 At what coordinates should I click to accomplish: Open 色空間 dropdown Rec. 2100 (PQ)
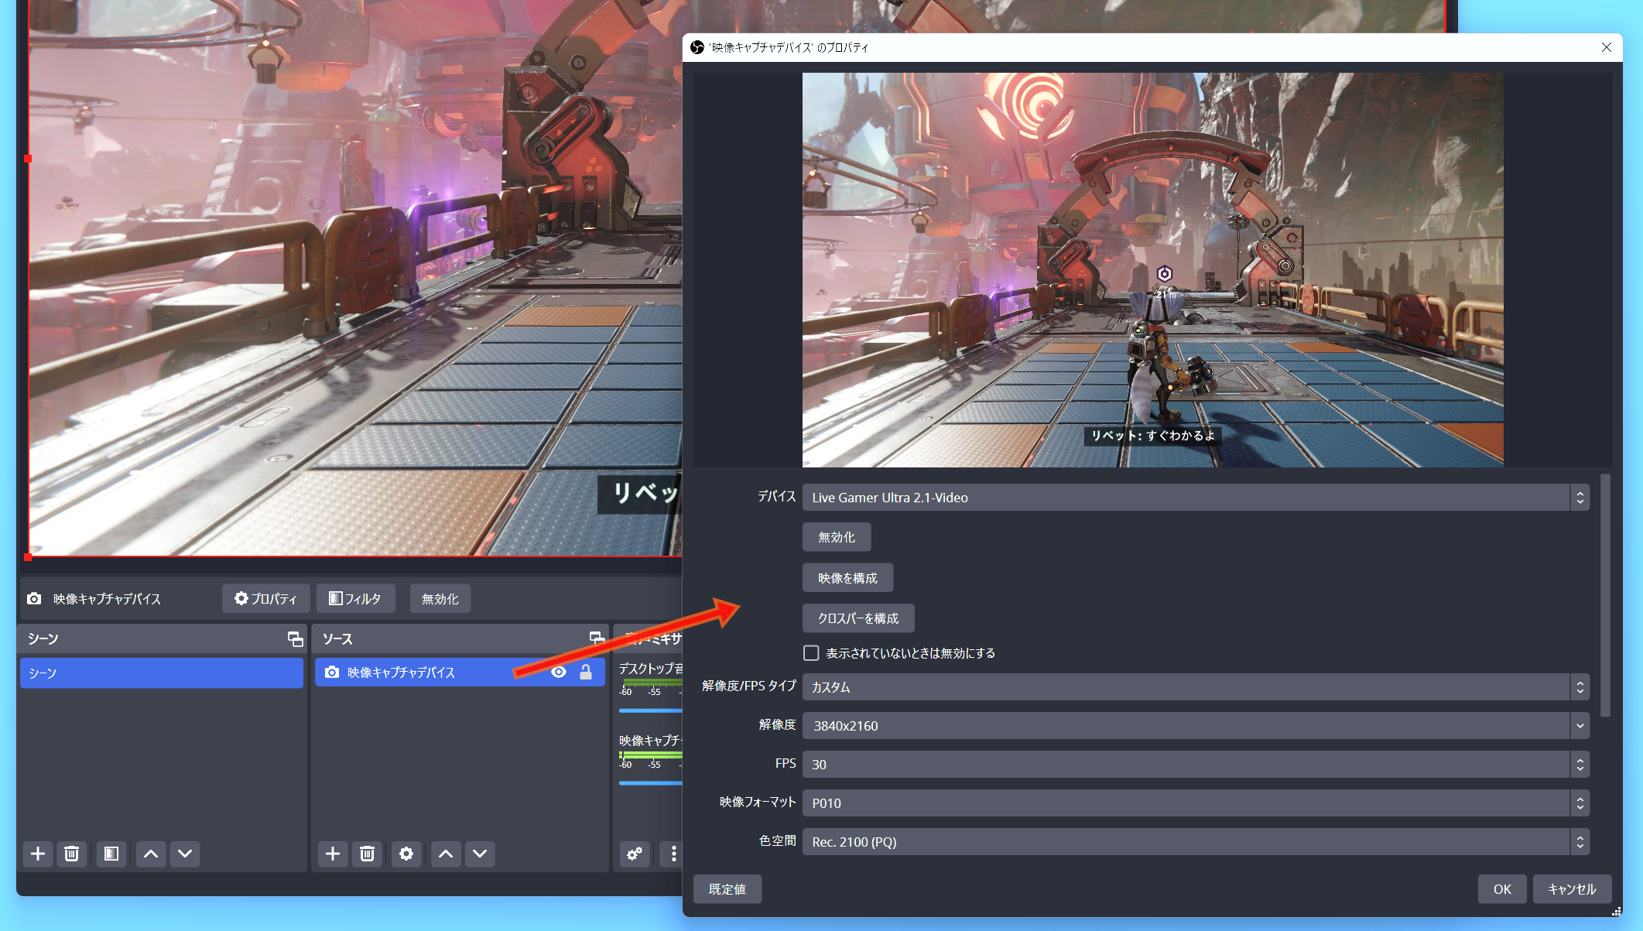1196,842
